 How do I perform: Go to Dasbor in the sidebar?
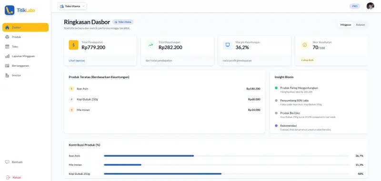coord(26,28)
